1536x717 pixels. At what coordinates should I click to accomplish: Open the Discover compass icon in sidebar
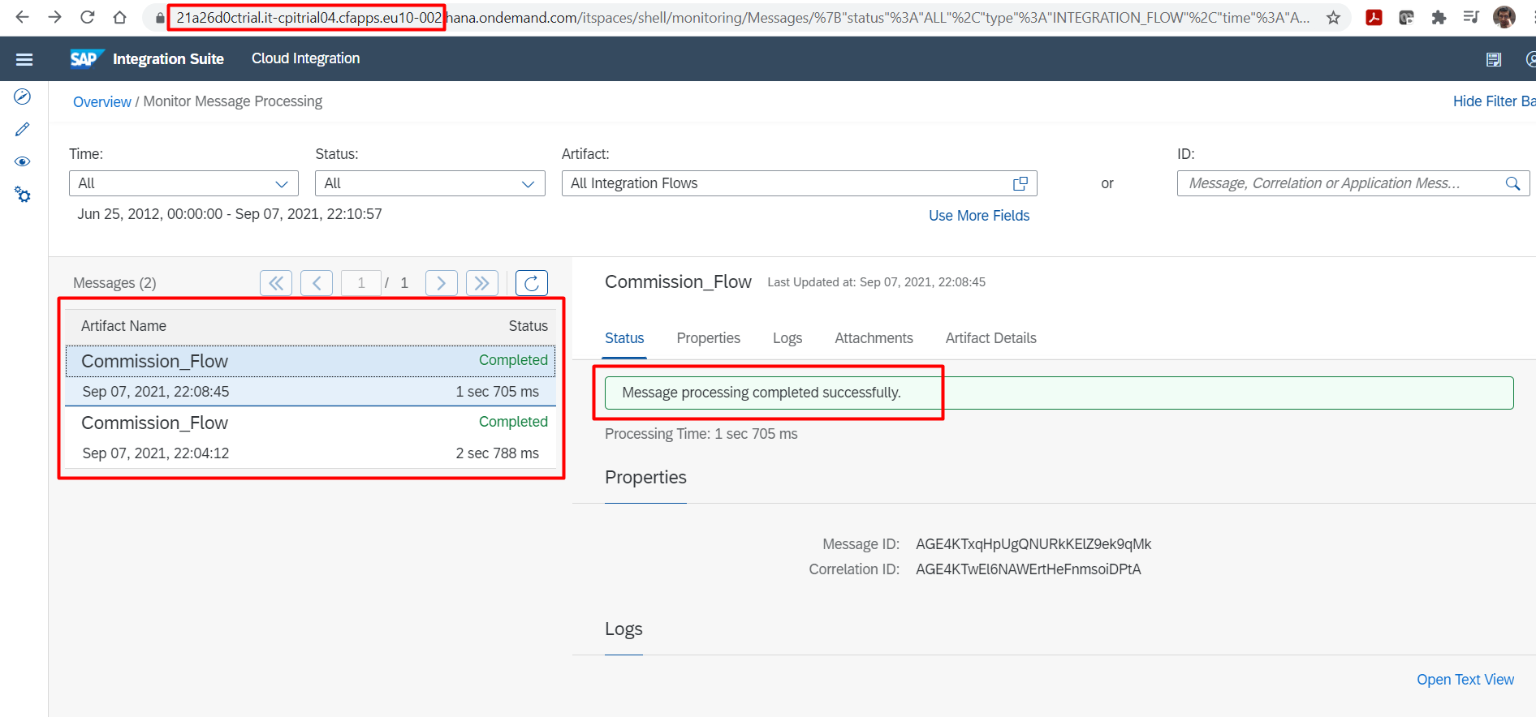pyautogui.click(x=23, y=97)
